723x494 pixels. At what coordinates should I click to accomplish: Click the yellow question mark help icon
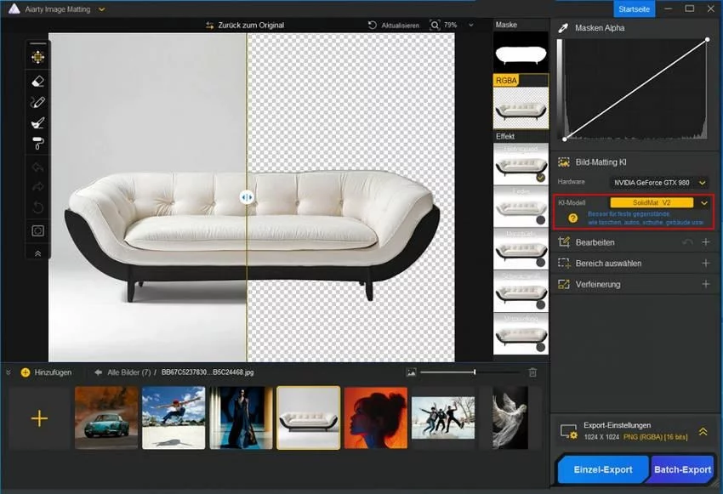tap(573, 219)
